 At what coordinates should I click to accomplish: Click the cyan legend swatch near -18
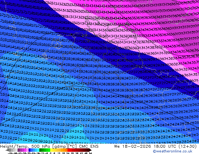pos(38,150)
